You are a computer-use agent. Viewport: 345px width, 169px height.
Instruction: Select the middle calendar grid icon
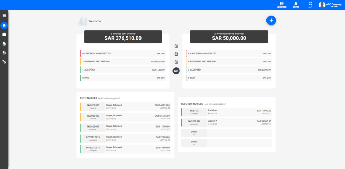[x=176, y=54]
